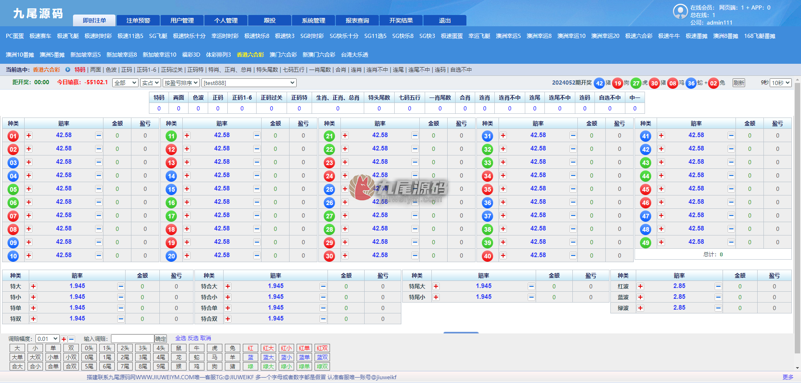Click the 全选 link
This screenshot has width=801, height=383.
point(181,338)
